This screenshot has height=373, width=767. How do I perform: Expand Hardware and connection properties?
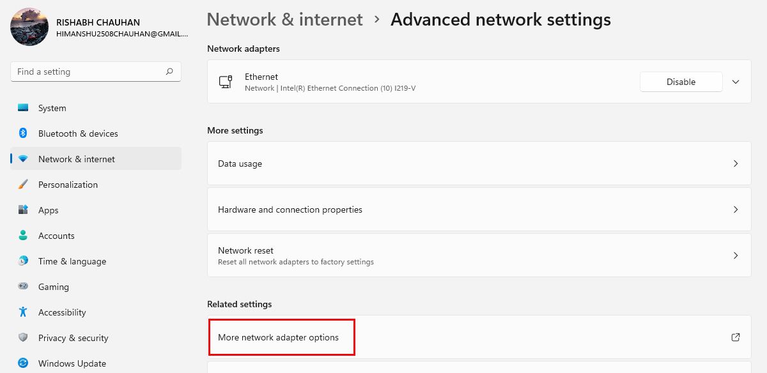(x=479, y=209)
